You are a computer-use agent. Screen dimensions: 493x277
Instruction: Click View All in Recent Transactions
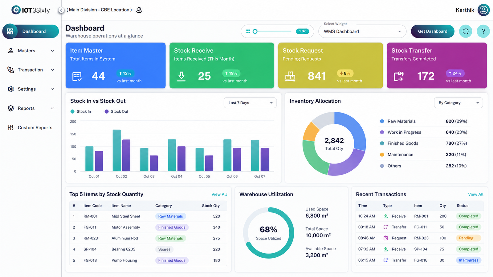coord(476,195)
